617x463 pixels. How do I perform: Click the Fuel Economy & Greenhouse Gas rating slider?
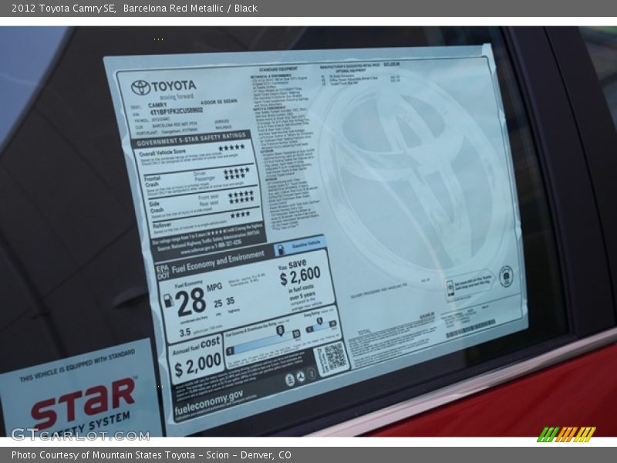tap(262, 343)
